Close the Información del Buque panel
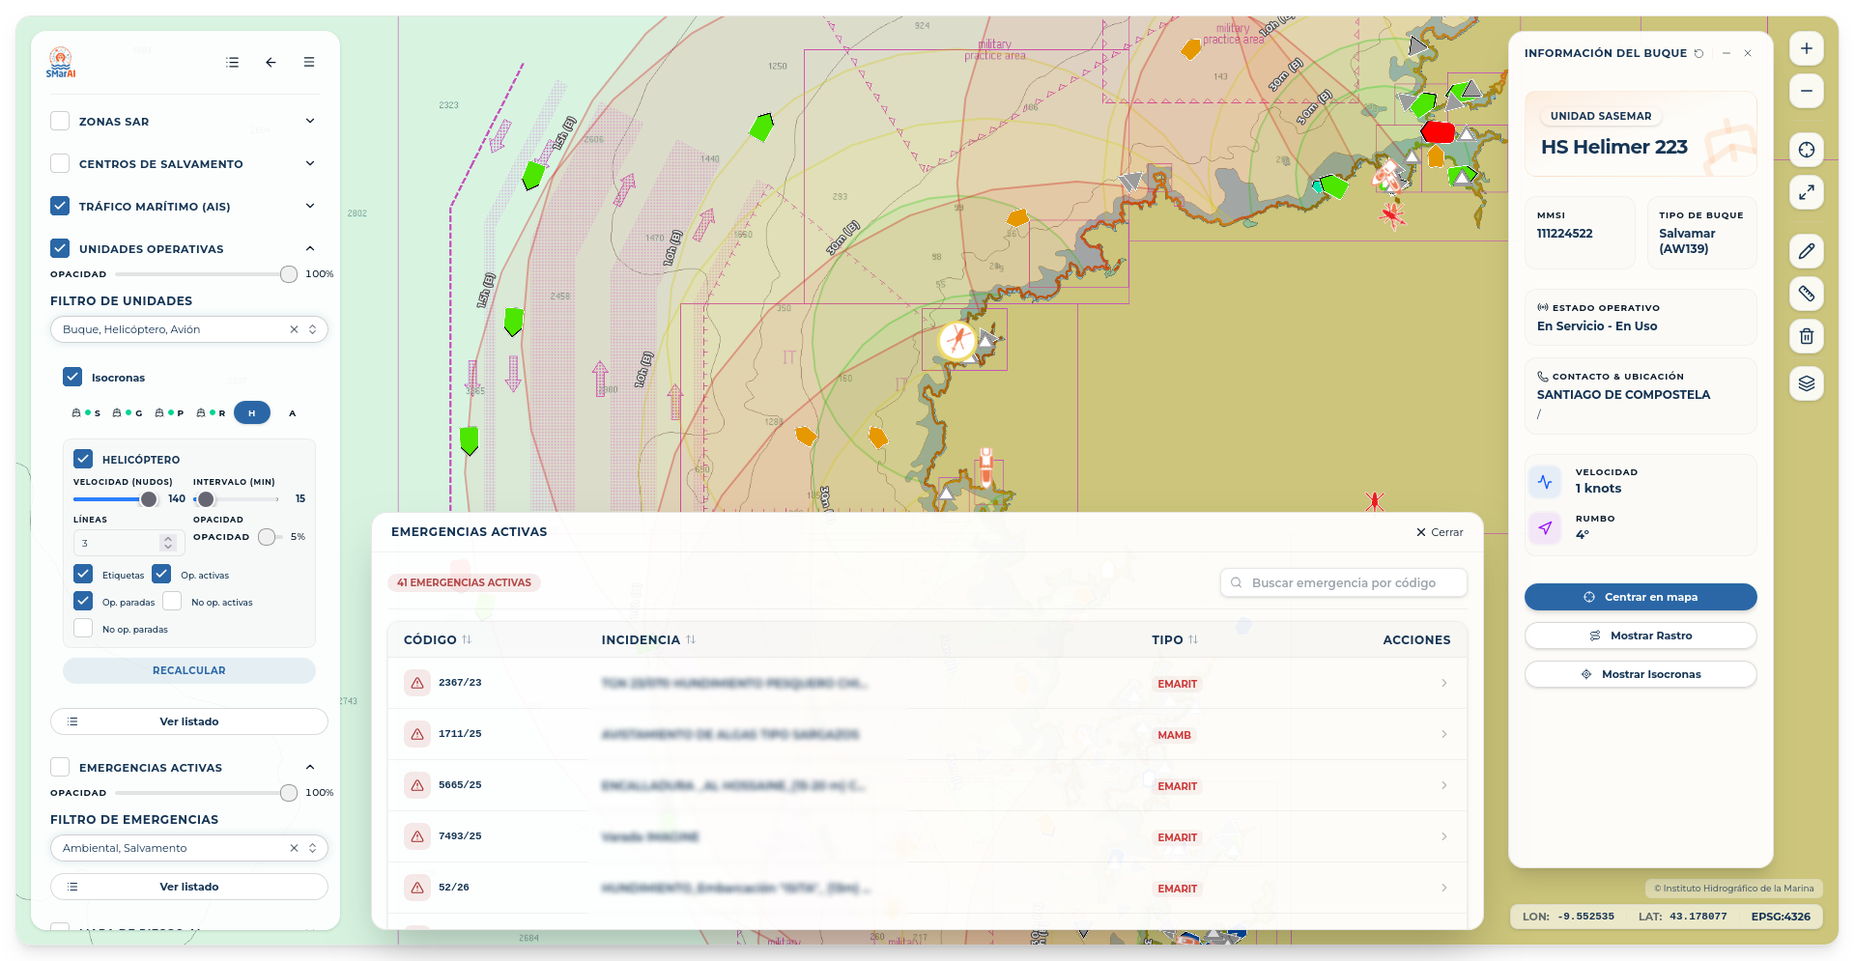1855x961 pixels. click(1748, 53)
